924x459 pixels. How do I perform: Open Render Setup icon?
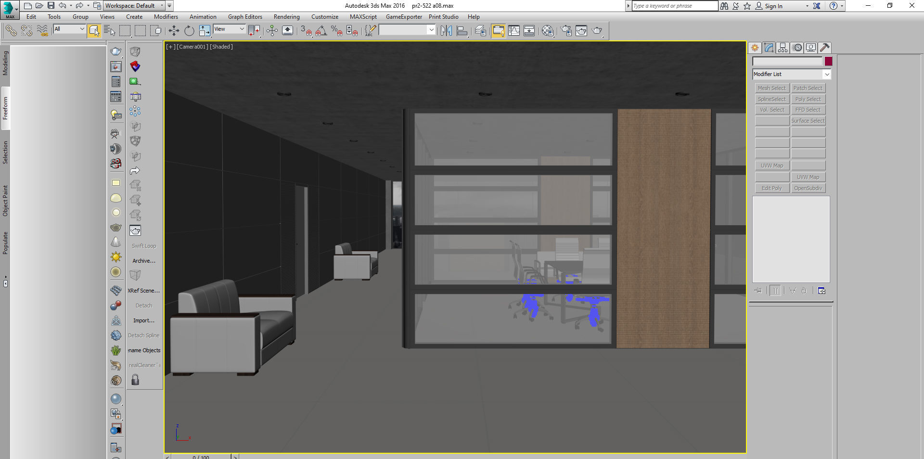tap(566, 31)
